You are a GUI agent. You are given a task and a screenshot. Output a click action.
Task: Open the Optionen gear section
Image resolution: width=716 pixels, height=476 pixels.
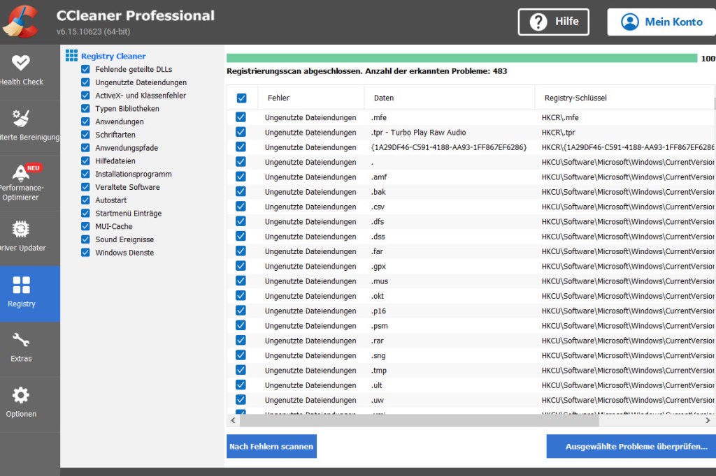tap(29, 404)
